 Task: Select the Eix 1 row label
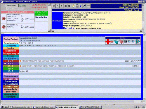[x=11, y=61]
